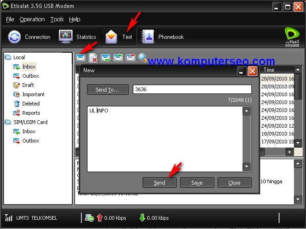Click the Save button
The image size is (306, 229).
[197, 183]
